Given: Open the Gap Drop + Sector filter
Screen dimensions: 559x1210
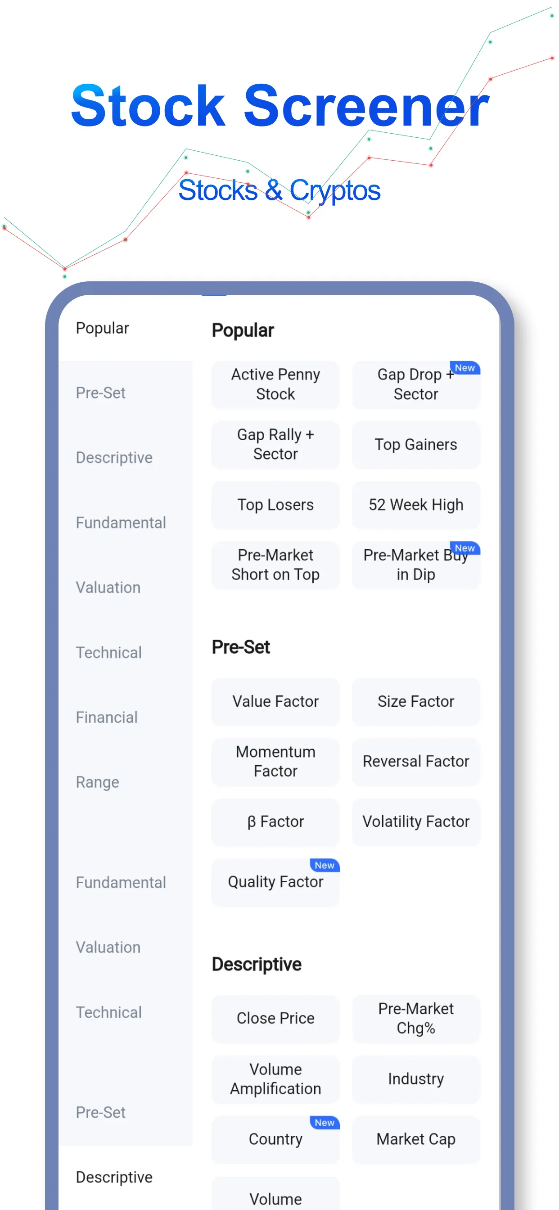Looking at the screenshot, I should (x=415, y=385).
